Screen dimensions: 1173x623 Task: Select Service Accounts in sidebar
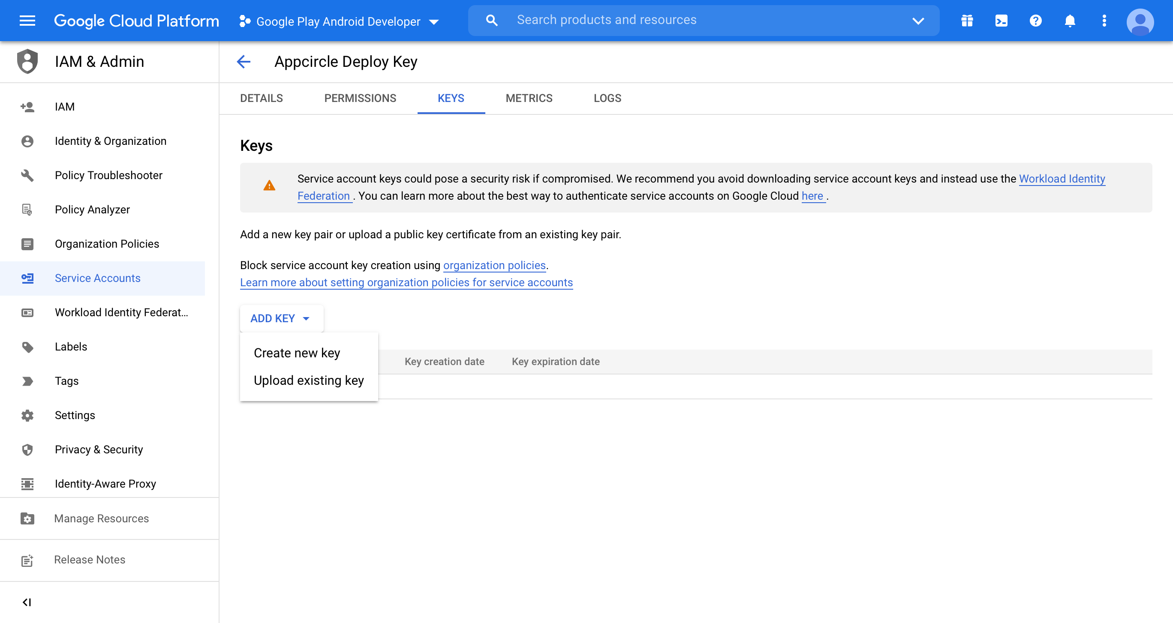pyautogui.click(x=102, y=278)
